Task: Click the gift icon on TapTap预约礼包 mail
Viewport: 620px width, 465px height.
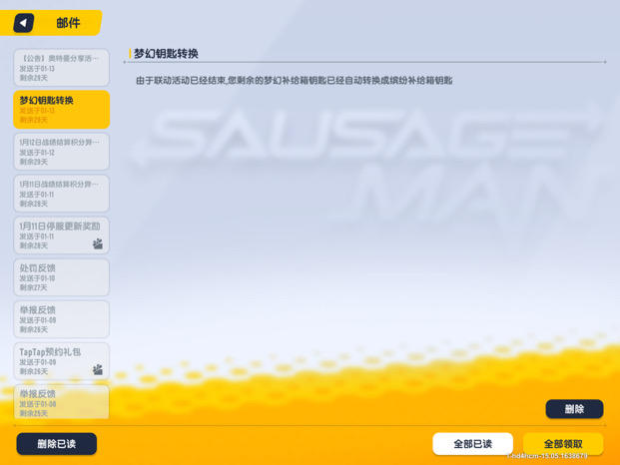Action: pos(98,369)
